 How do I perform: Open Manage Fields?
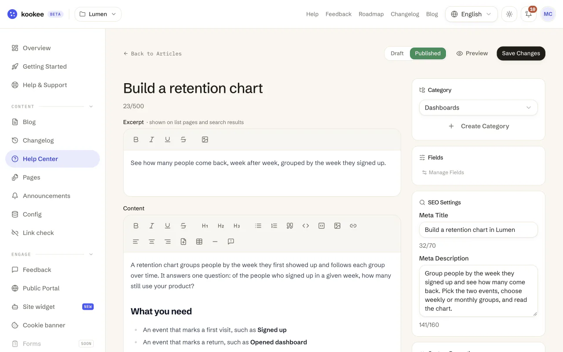443,172
